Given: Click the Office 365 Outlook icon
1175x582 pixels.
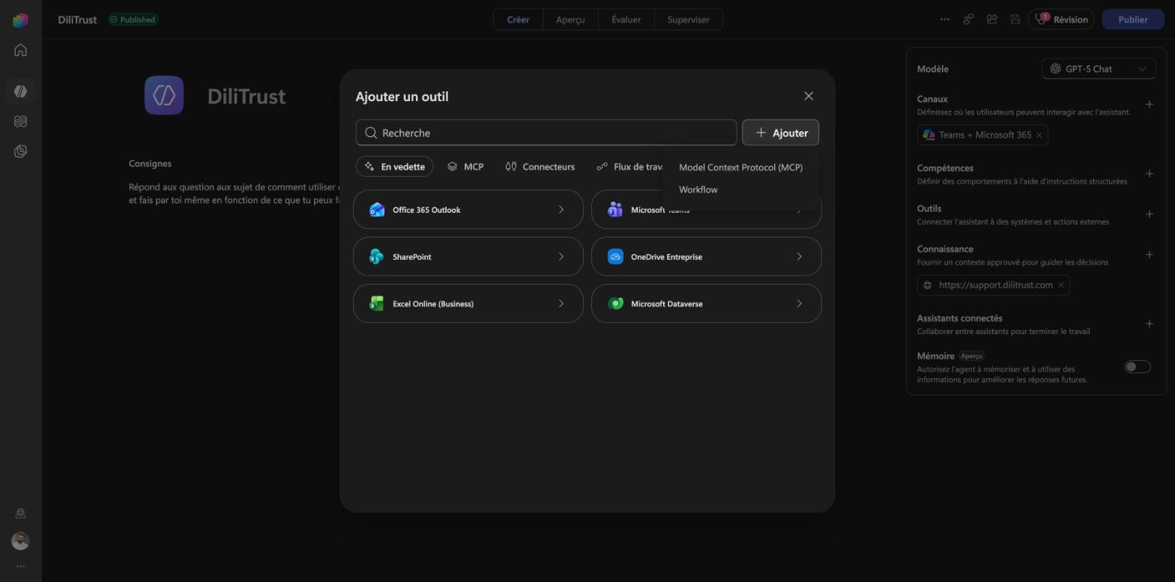Looking at the screenshot, I should 377,210.
